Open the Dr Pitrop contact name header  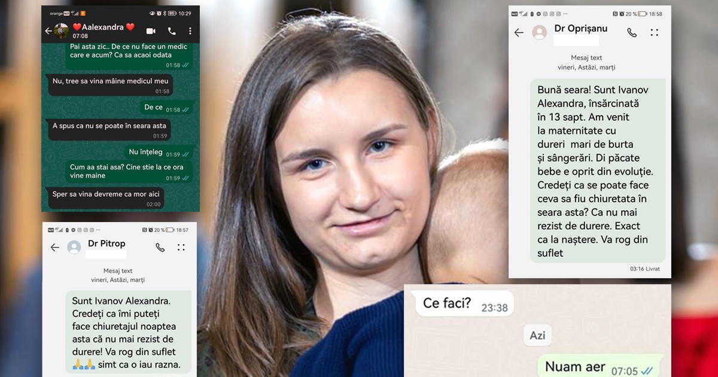107,244
